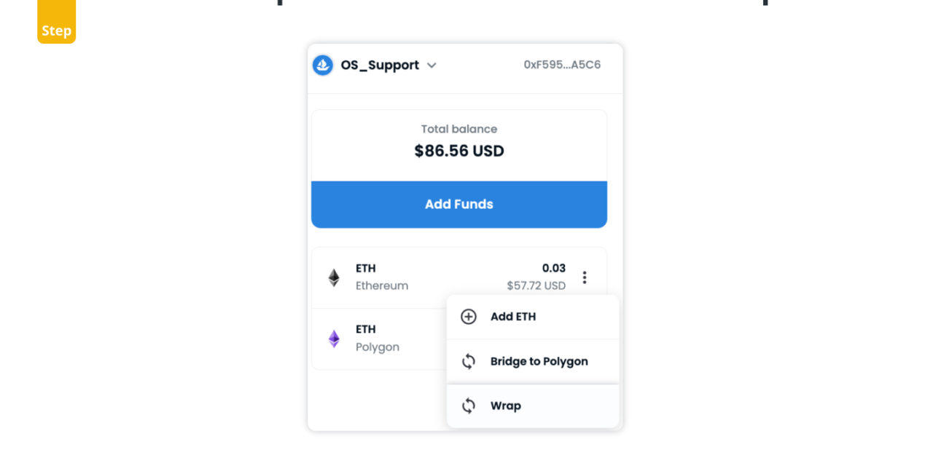Click the yellow Step badge

[x=56, y=21]
